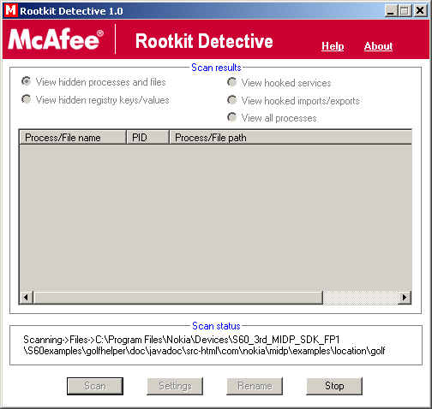
Task: Click the horizontal scrollbar thumb in results
Action: [178, 298]
